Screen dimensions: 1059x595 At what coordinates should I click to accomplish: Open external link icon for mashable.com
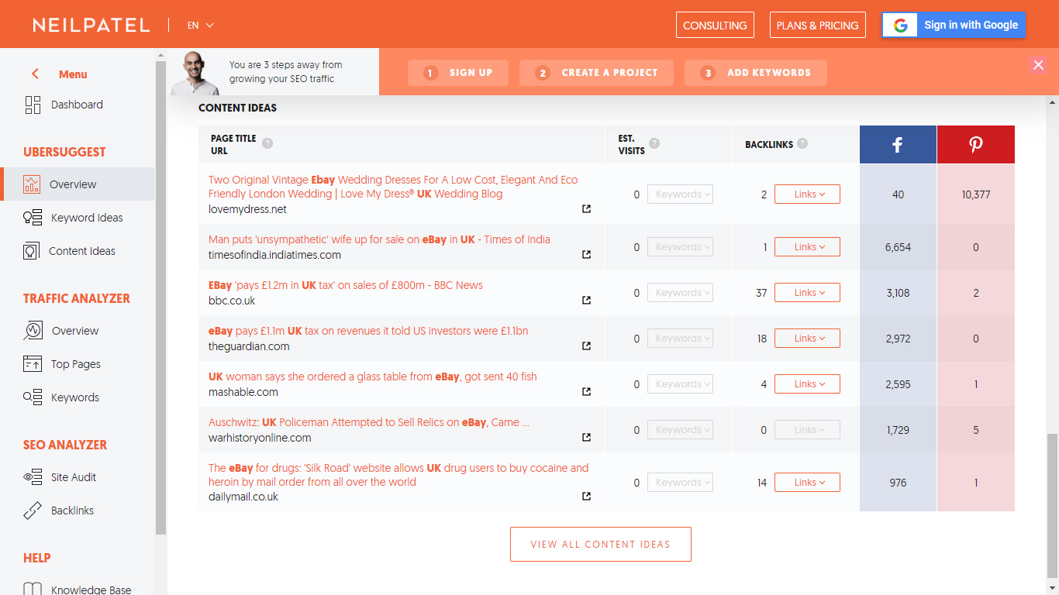586,392
